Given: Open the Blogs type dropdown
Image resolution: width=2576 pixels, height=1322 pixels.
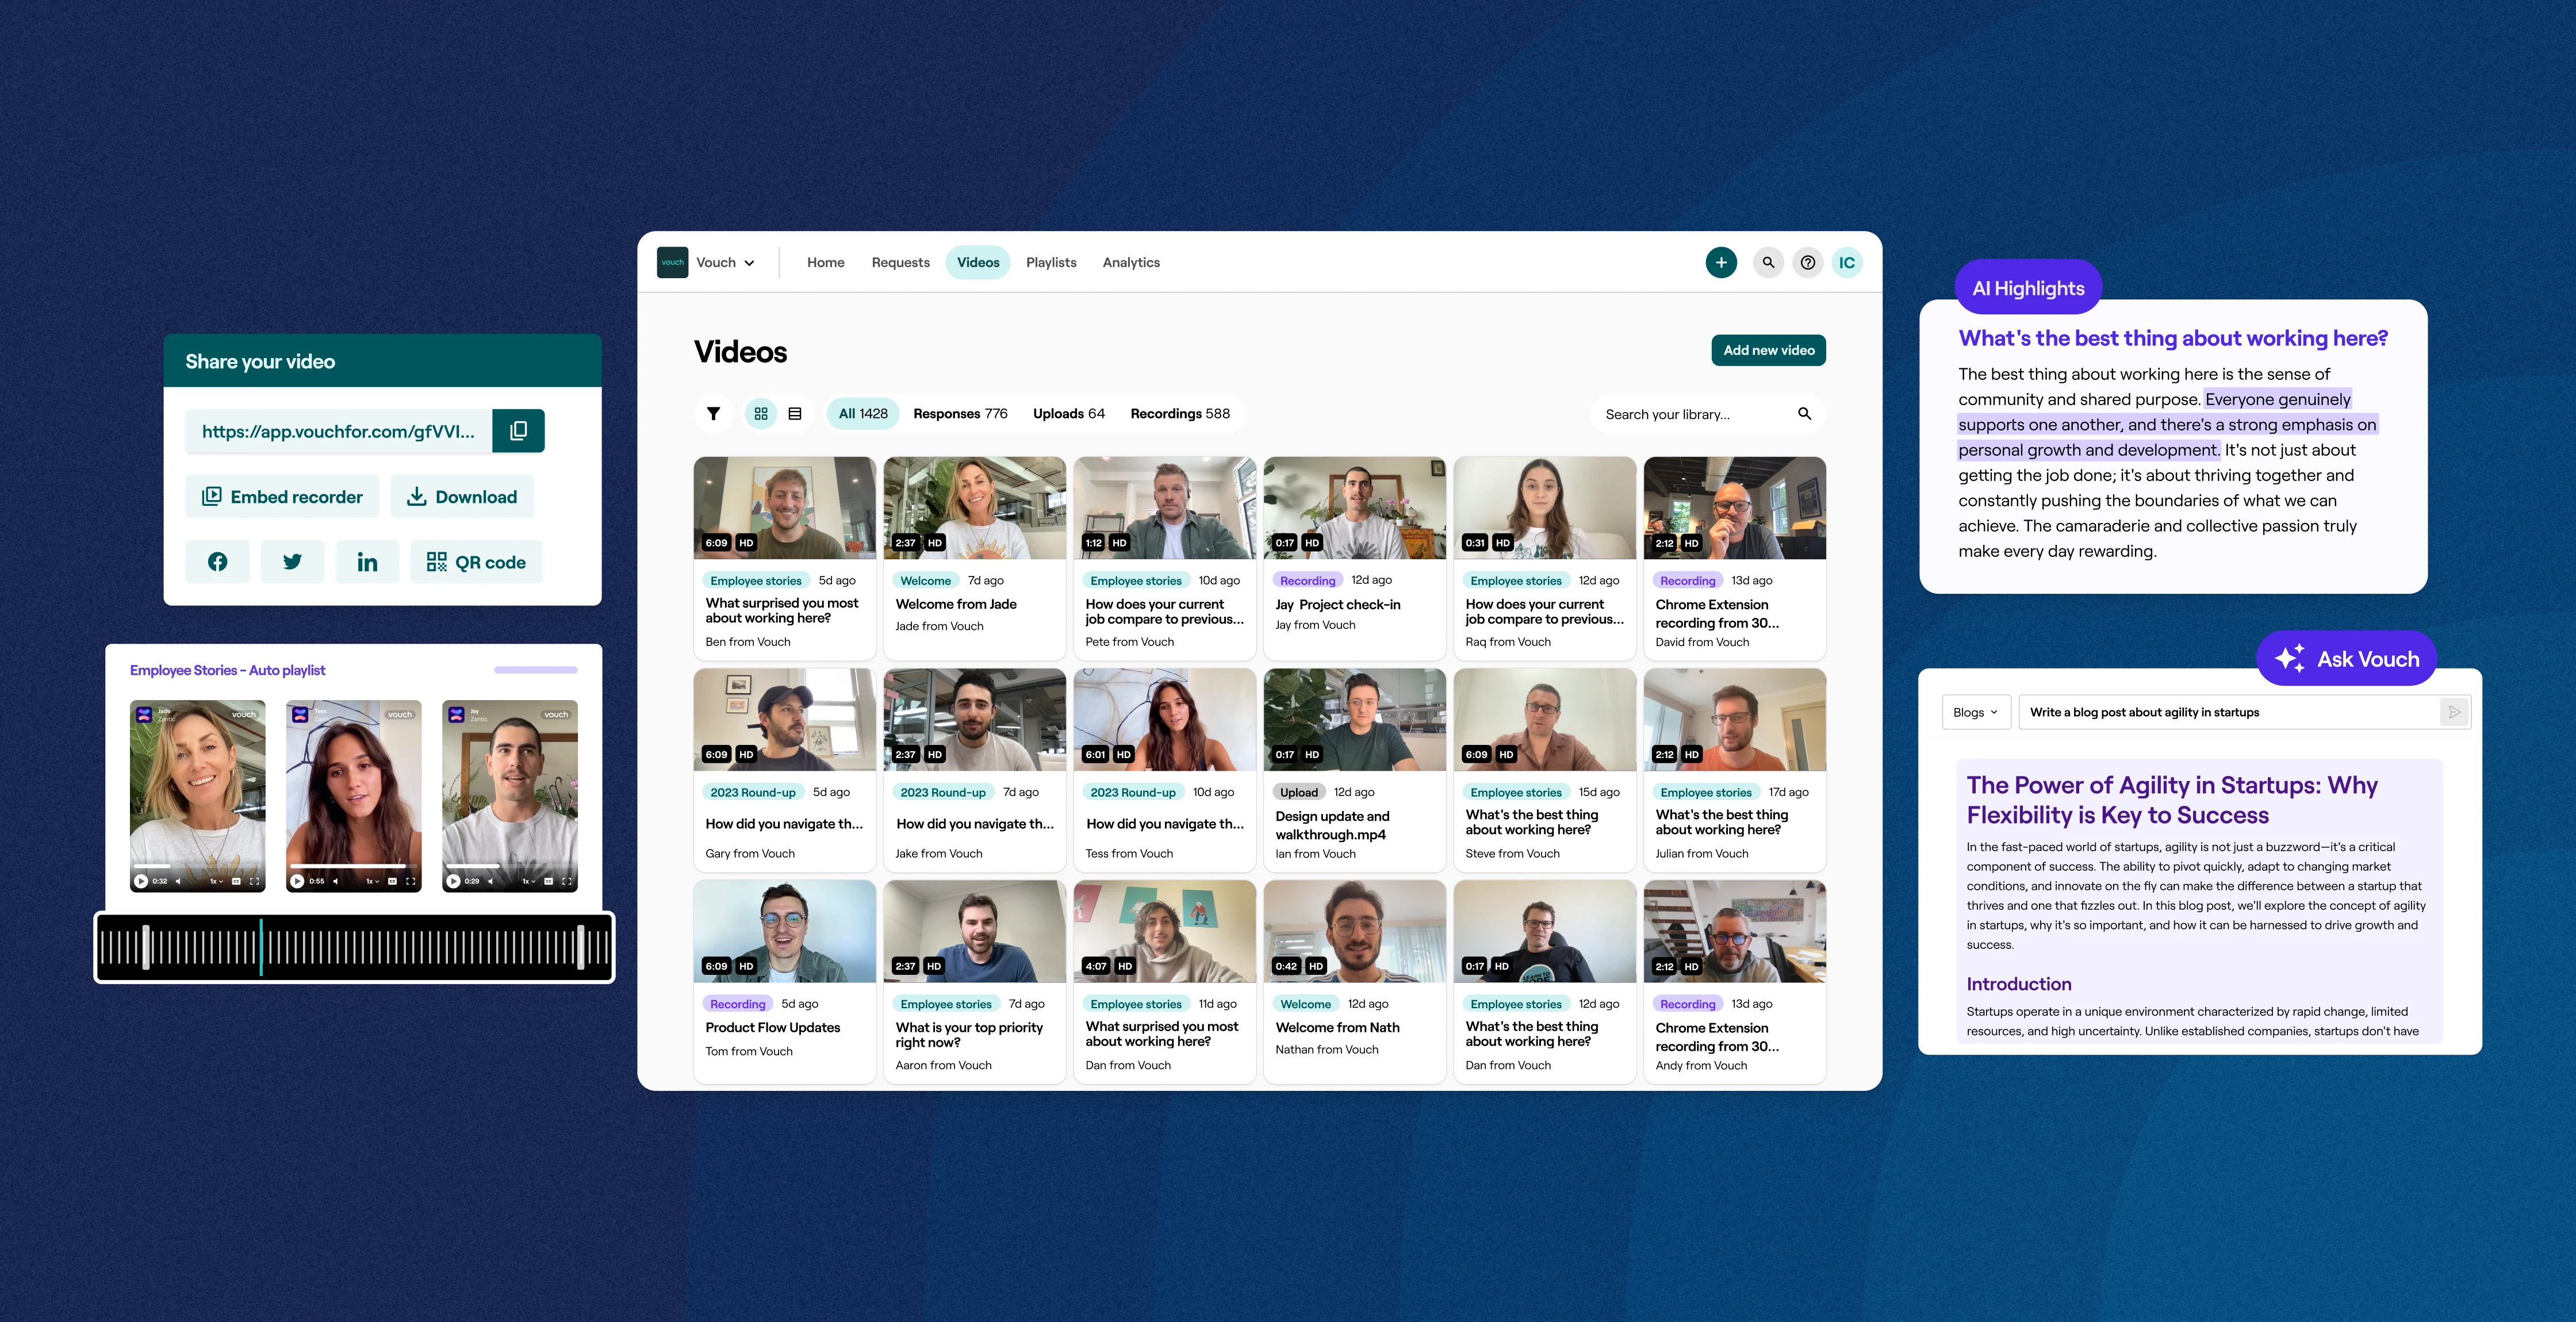Looking at the screenshot, I should click(1975, 712).
